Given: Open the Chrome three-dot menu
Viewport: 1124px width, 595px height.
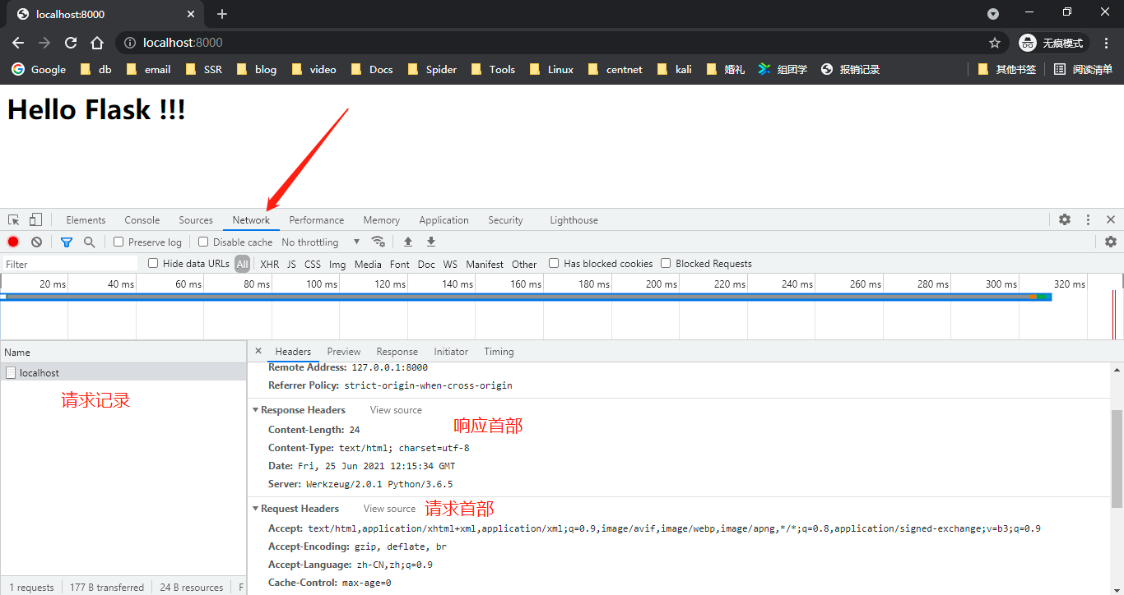Looking at the screenshot, I should [1106, 43].
